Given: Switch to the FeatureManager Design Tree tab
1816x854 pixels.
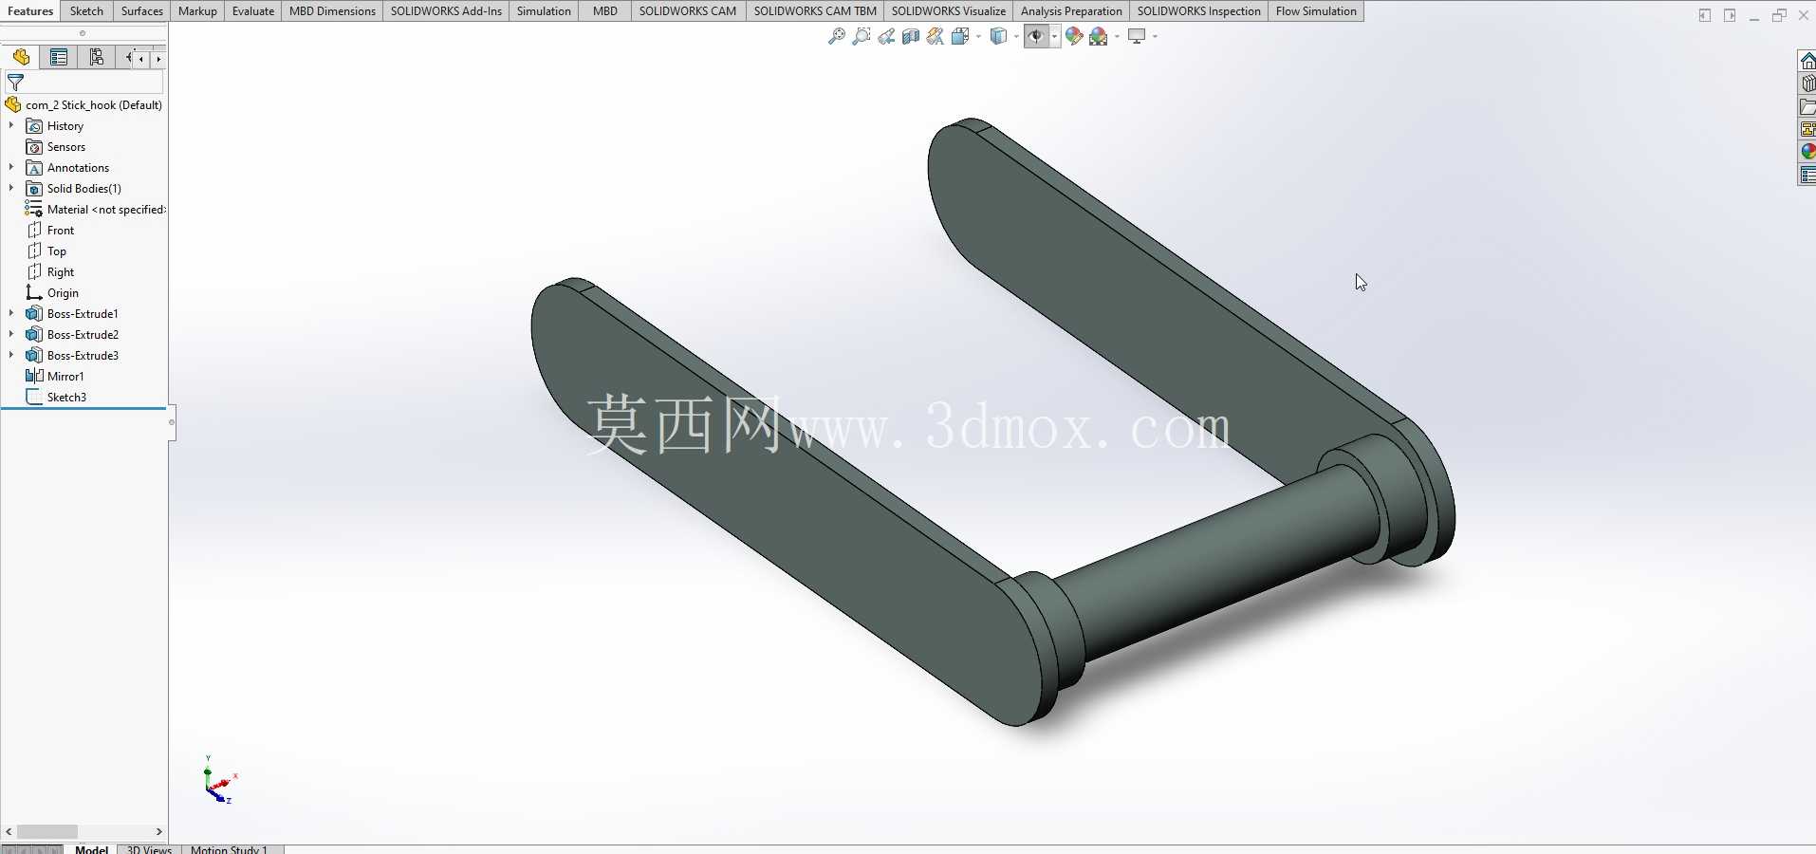Looking at the screenshot, I should point(21,57).
